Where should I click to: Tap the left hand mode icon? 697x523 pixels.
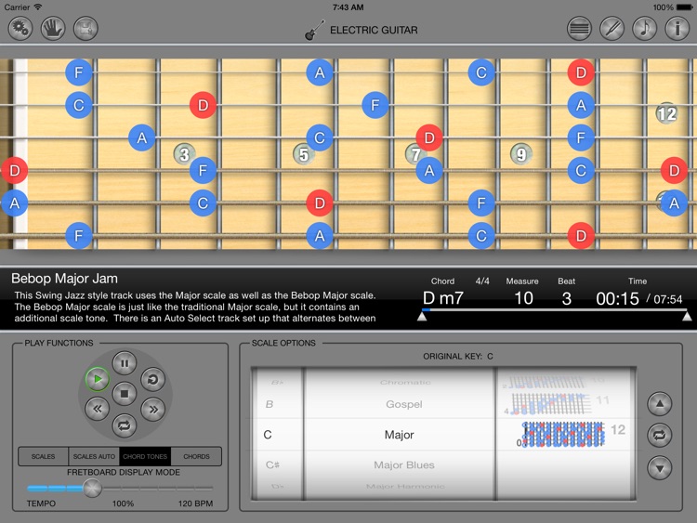point(53,29)
